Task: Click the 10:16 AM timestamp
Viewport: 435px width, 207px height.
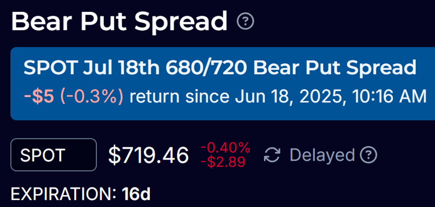Action: 387,96
